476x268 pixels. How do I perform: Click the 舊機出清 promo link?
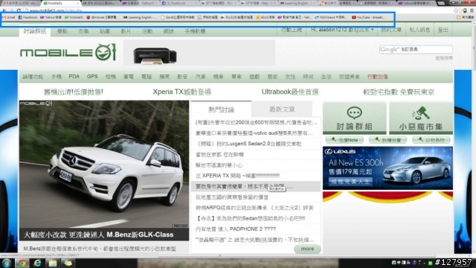pos(74,92)
